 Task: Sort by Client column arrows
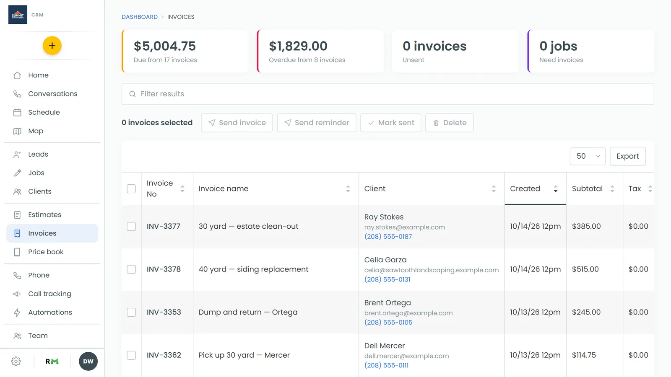[x=494, y=189]
